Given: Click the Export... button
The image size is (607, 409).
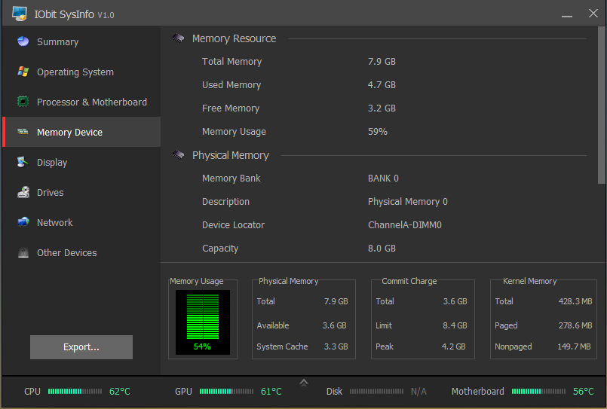Looking at the screenshot, I should pos(81,347).
